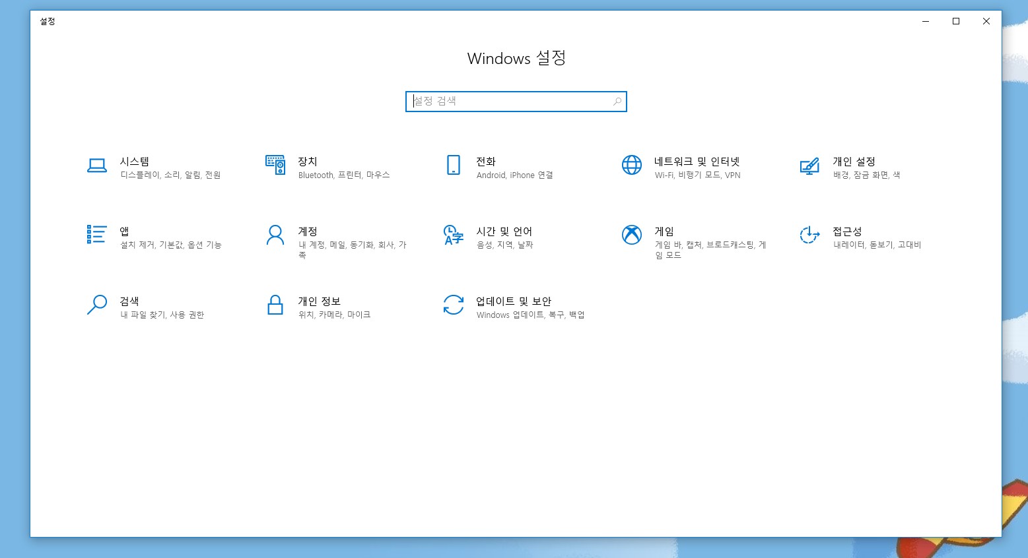Screen dimensions: 1028x558
Task: Click the '위치, 카메라, 마이크' description
Action: [335, 315]
